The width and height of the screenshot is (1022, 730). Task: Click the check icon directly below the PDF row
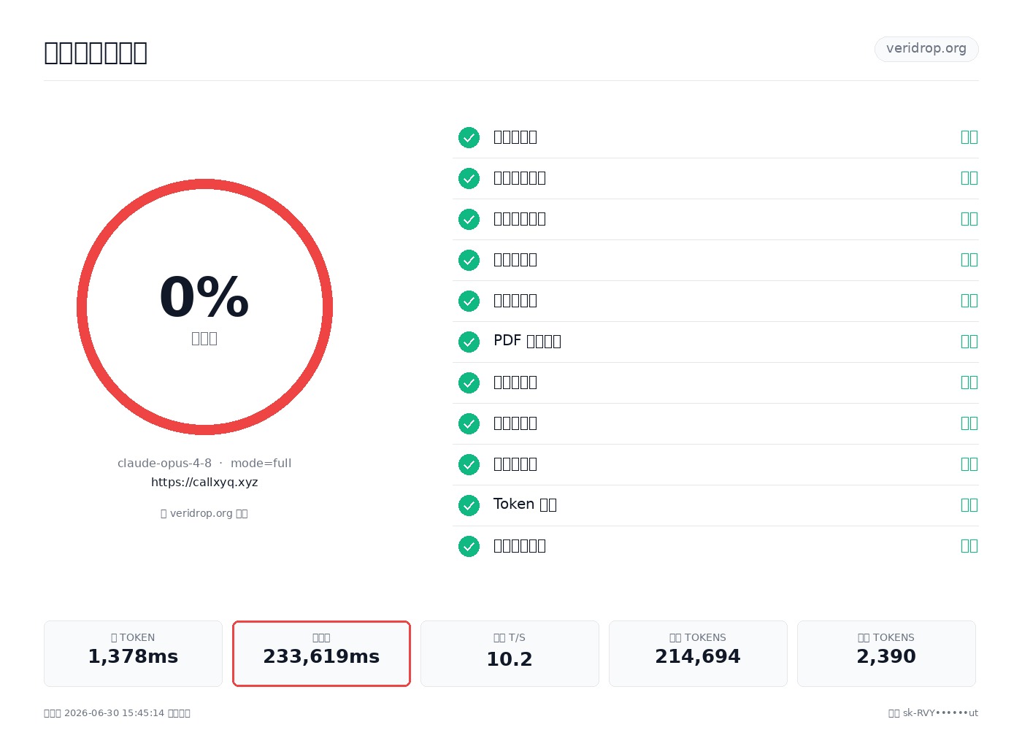click(x=469, y=383)
